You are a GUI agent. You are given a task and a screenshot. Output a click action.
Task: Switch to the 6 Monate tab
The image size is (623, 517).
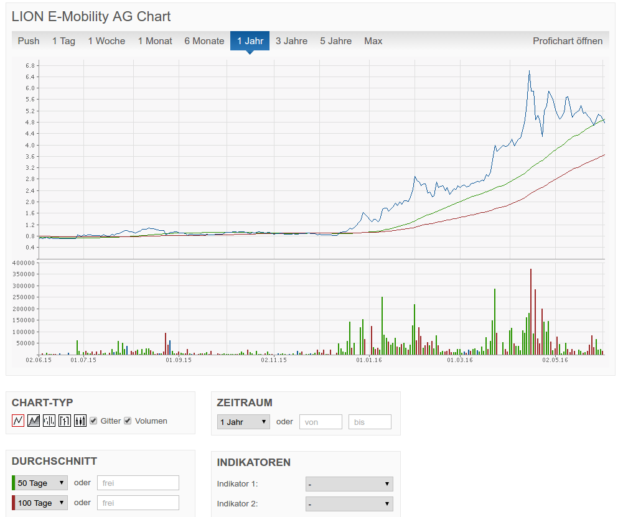point(204,40)
